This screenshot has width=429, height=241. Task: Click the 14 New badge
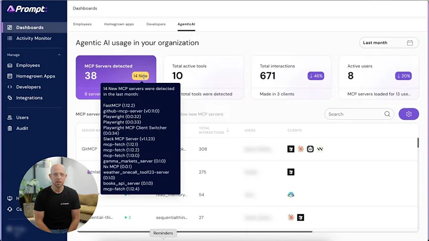[x=141, y=76]
